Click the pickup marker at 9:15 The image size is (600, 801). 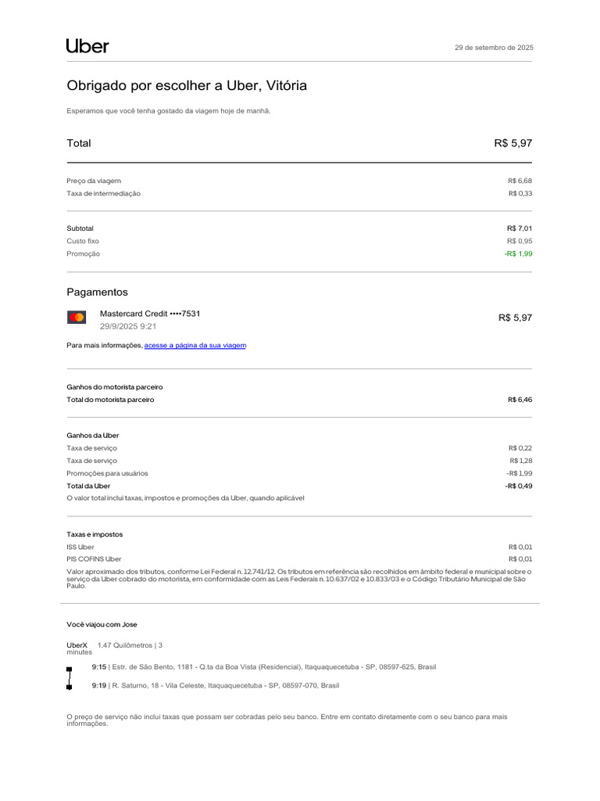(69, 669)
